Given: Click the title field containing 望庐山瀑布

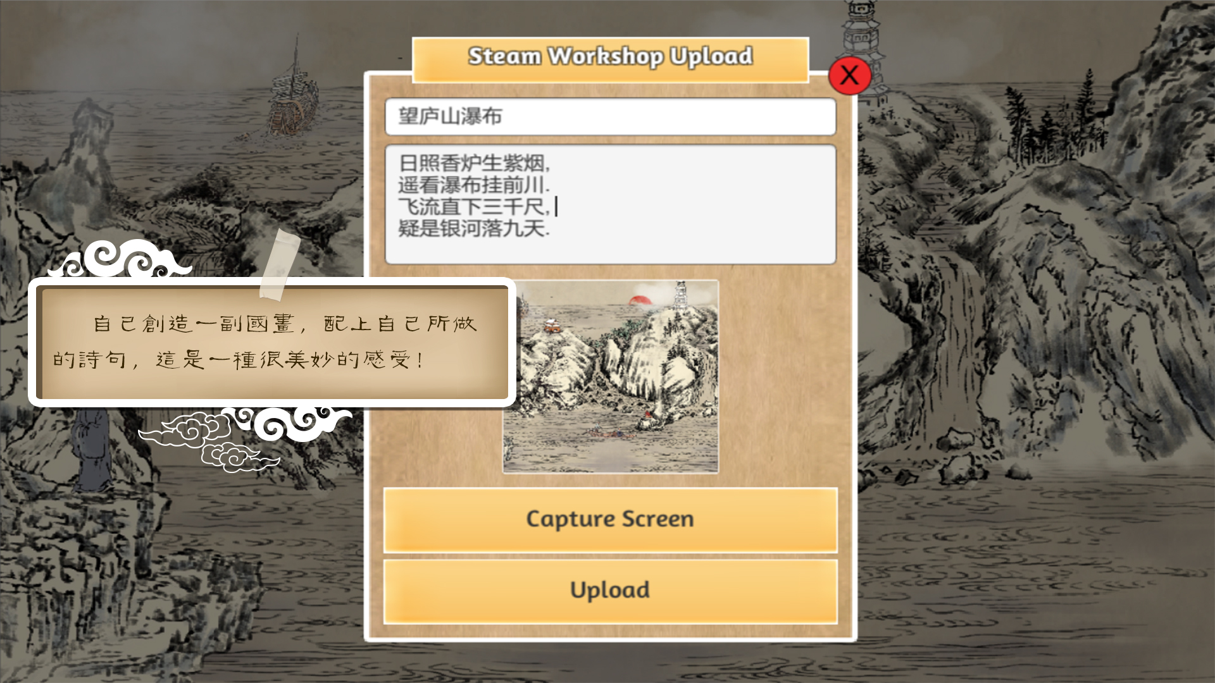Looking at the screenshot, I should [x=610, y=117].
